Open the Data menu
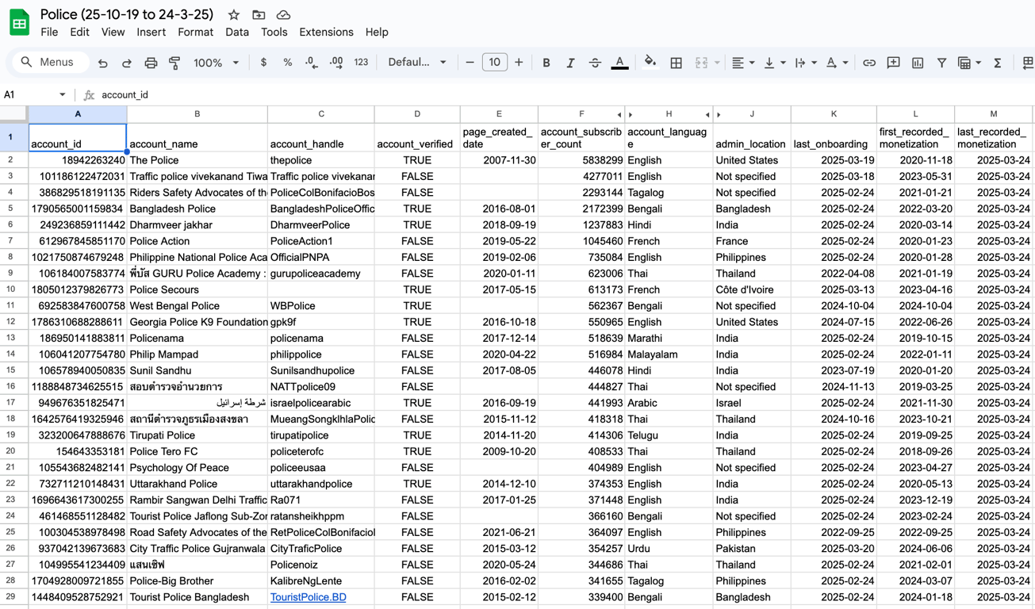The height and width of the screenshot is (609, 1035). 237,33
